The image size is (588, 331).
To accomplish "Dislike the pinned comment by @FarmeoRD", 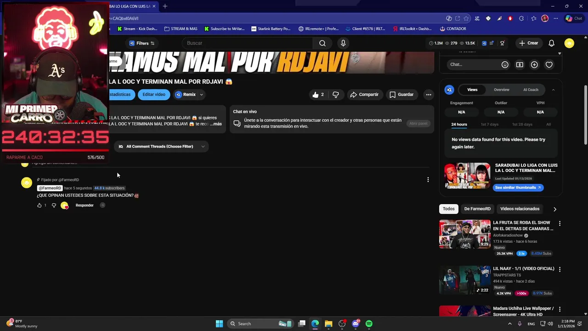I will (x=54, y=205).
